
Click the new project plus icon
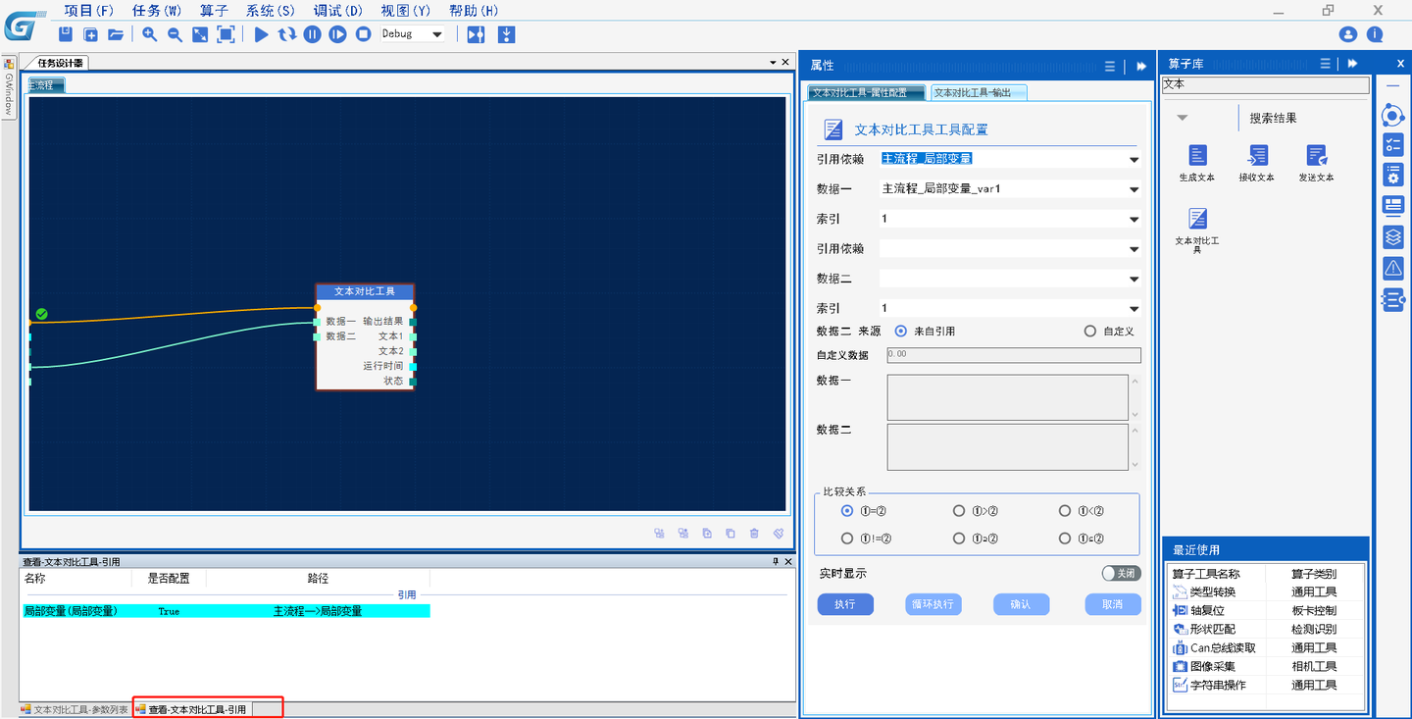(90, 34)
